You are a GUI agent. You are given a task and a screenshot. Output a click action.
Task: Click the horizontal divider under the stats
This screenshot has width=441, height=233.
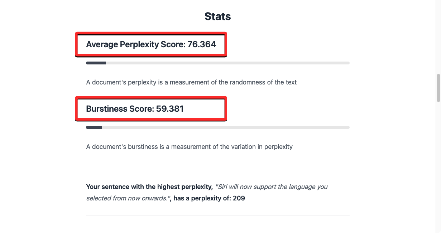[x=217, y=215]
